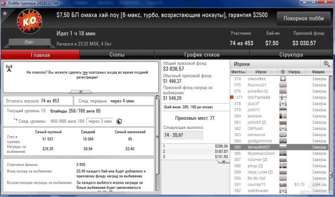Select player row csumpi11
The width and height of the screenshot is (335, 197).
pos(279,185)
